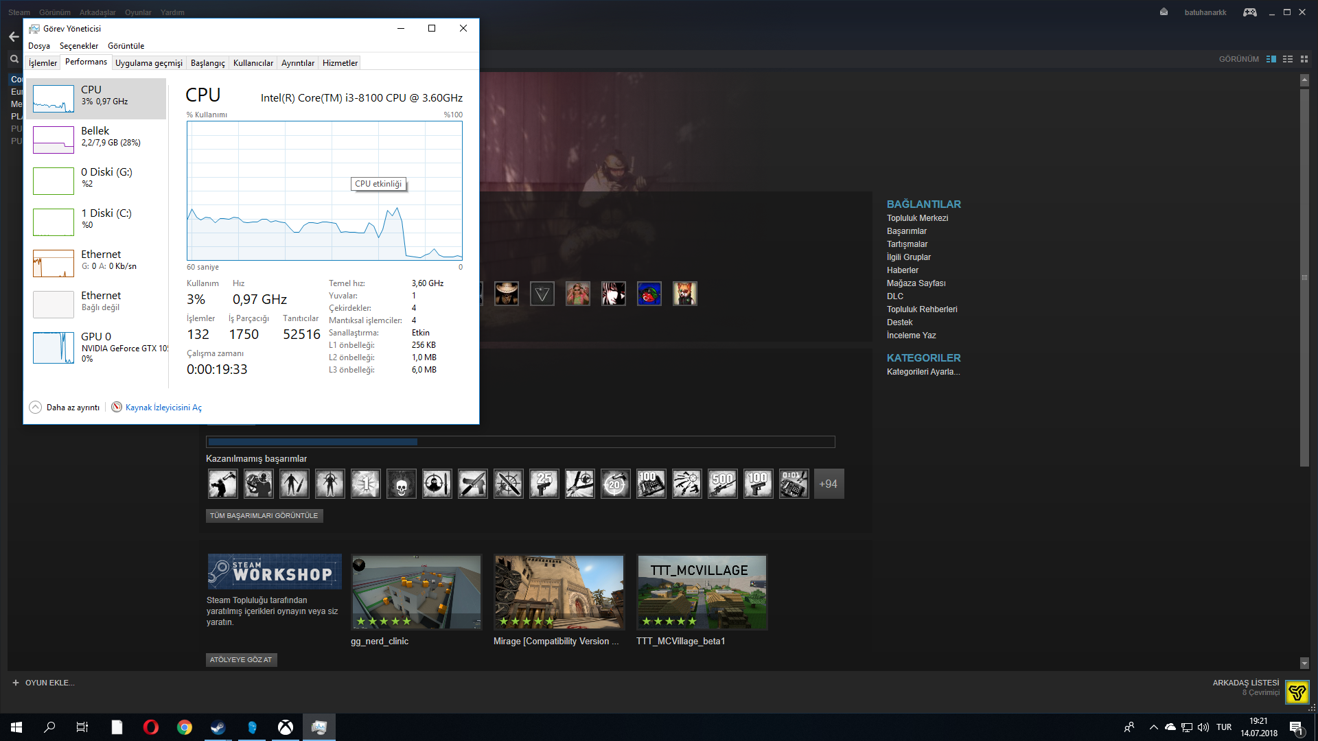Open the Steam inbox envelope icon
The height and width of the screenshot is (741, 1318).
(1164, 12)
